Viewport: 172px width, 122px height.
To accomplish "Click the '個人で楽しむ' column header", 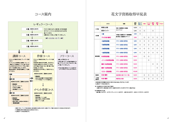I will [140, 24].
